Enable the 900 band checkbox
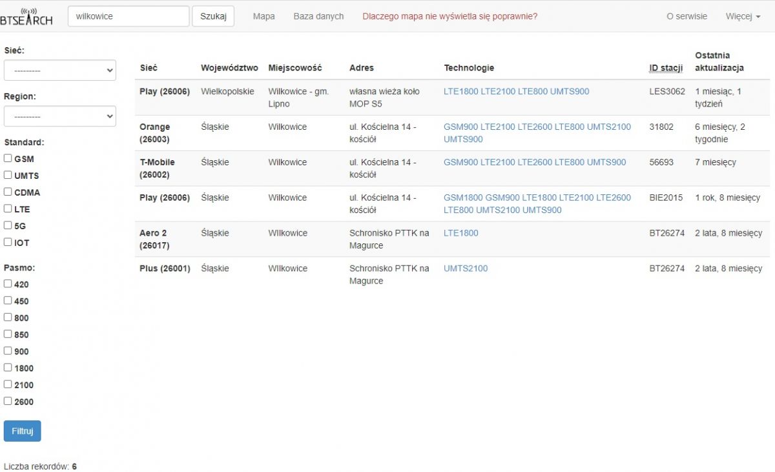Viewport: 775px width, 472px height. [x=8, y=351]
